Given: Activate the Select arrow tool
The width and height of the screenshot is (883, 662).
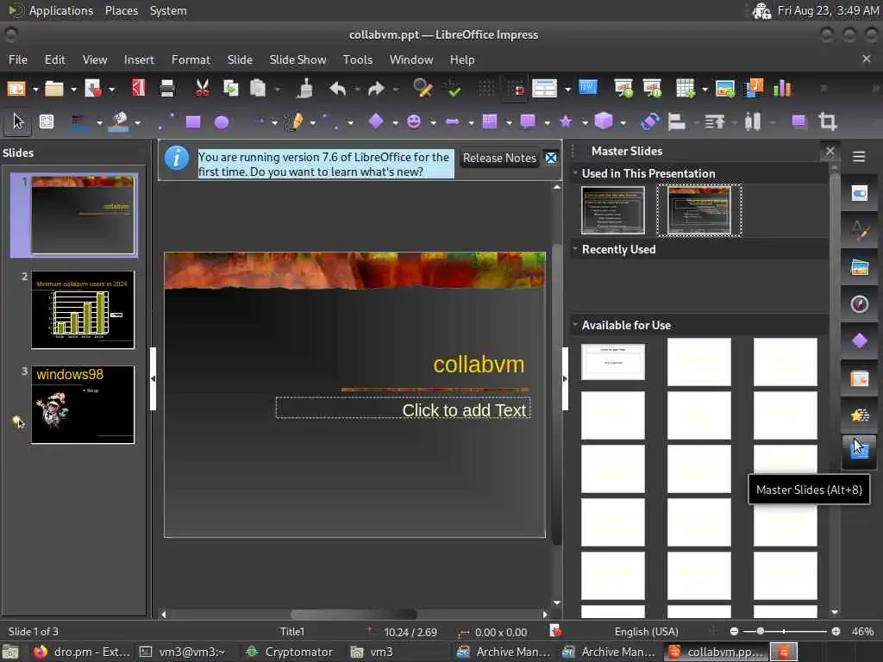Looking at the screenshot, I should click(18, 122).
